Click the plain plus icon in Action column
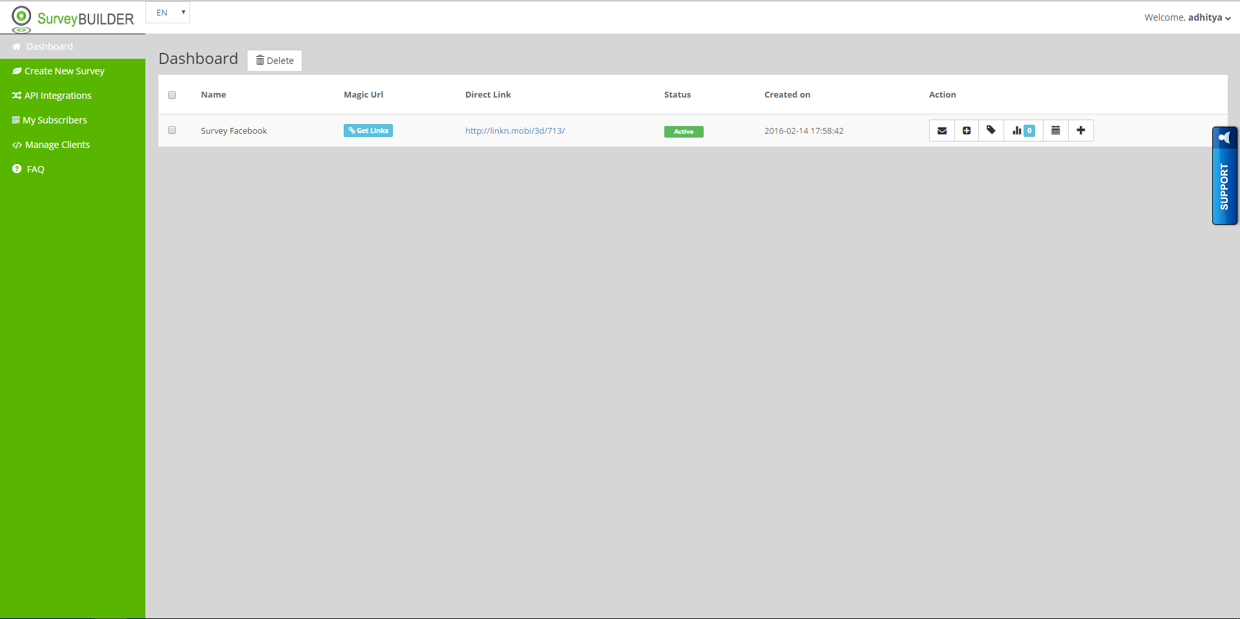Viewport: 1240px width, 619px height. click(1080, 131)
